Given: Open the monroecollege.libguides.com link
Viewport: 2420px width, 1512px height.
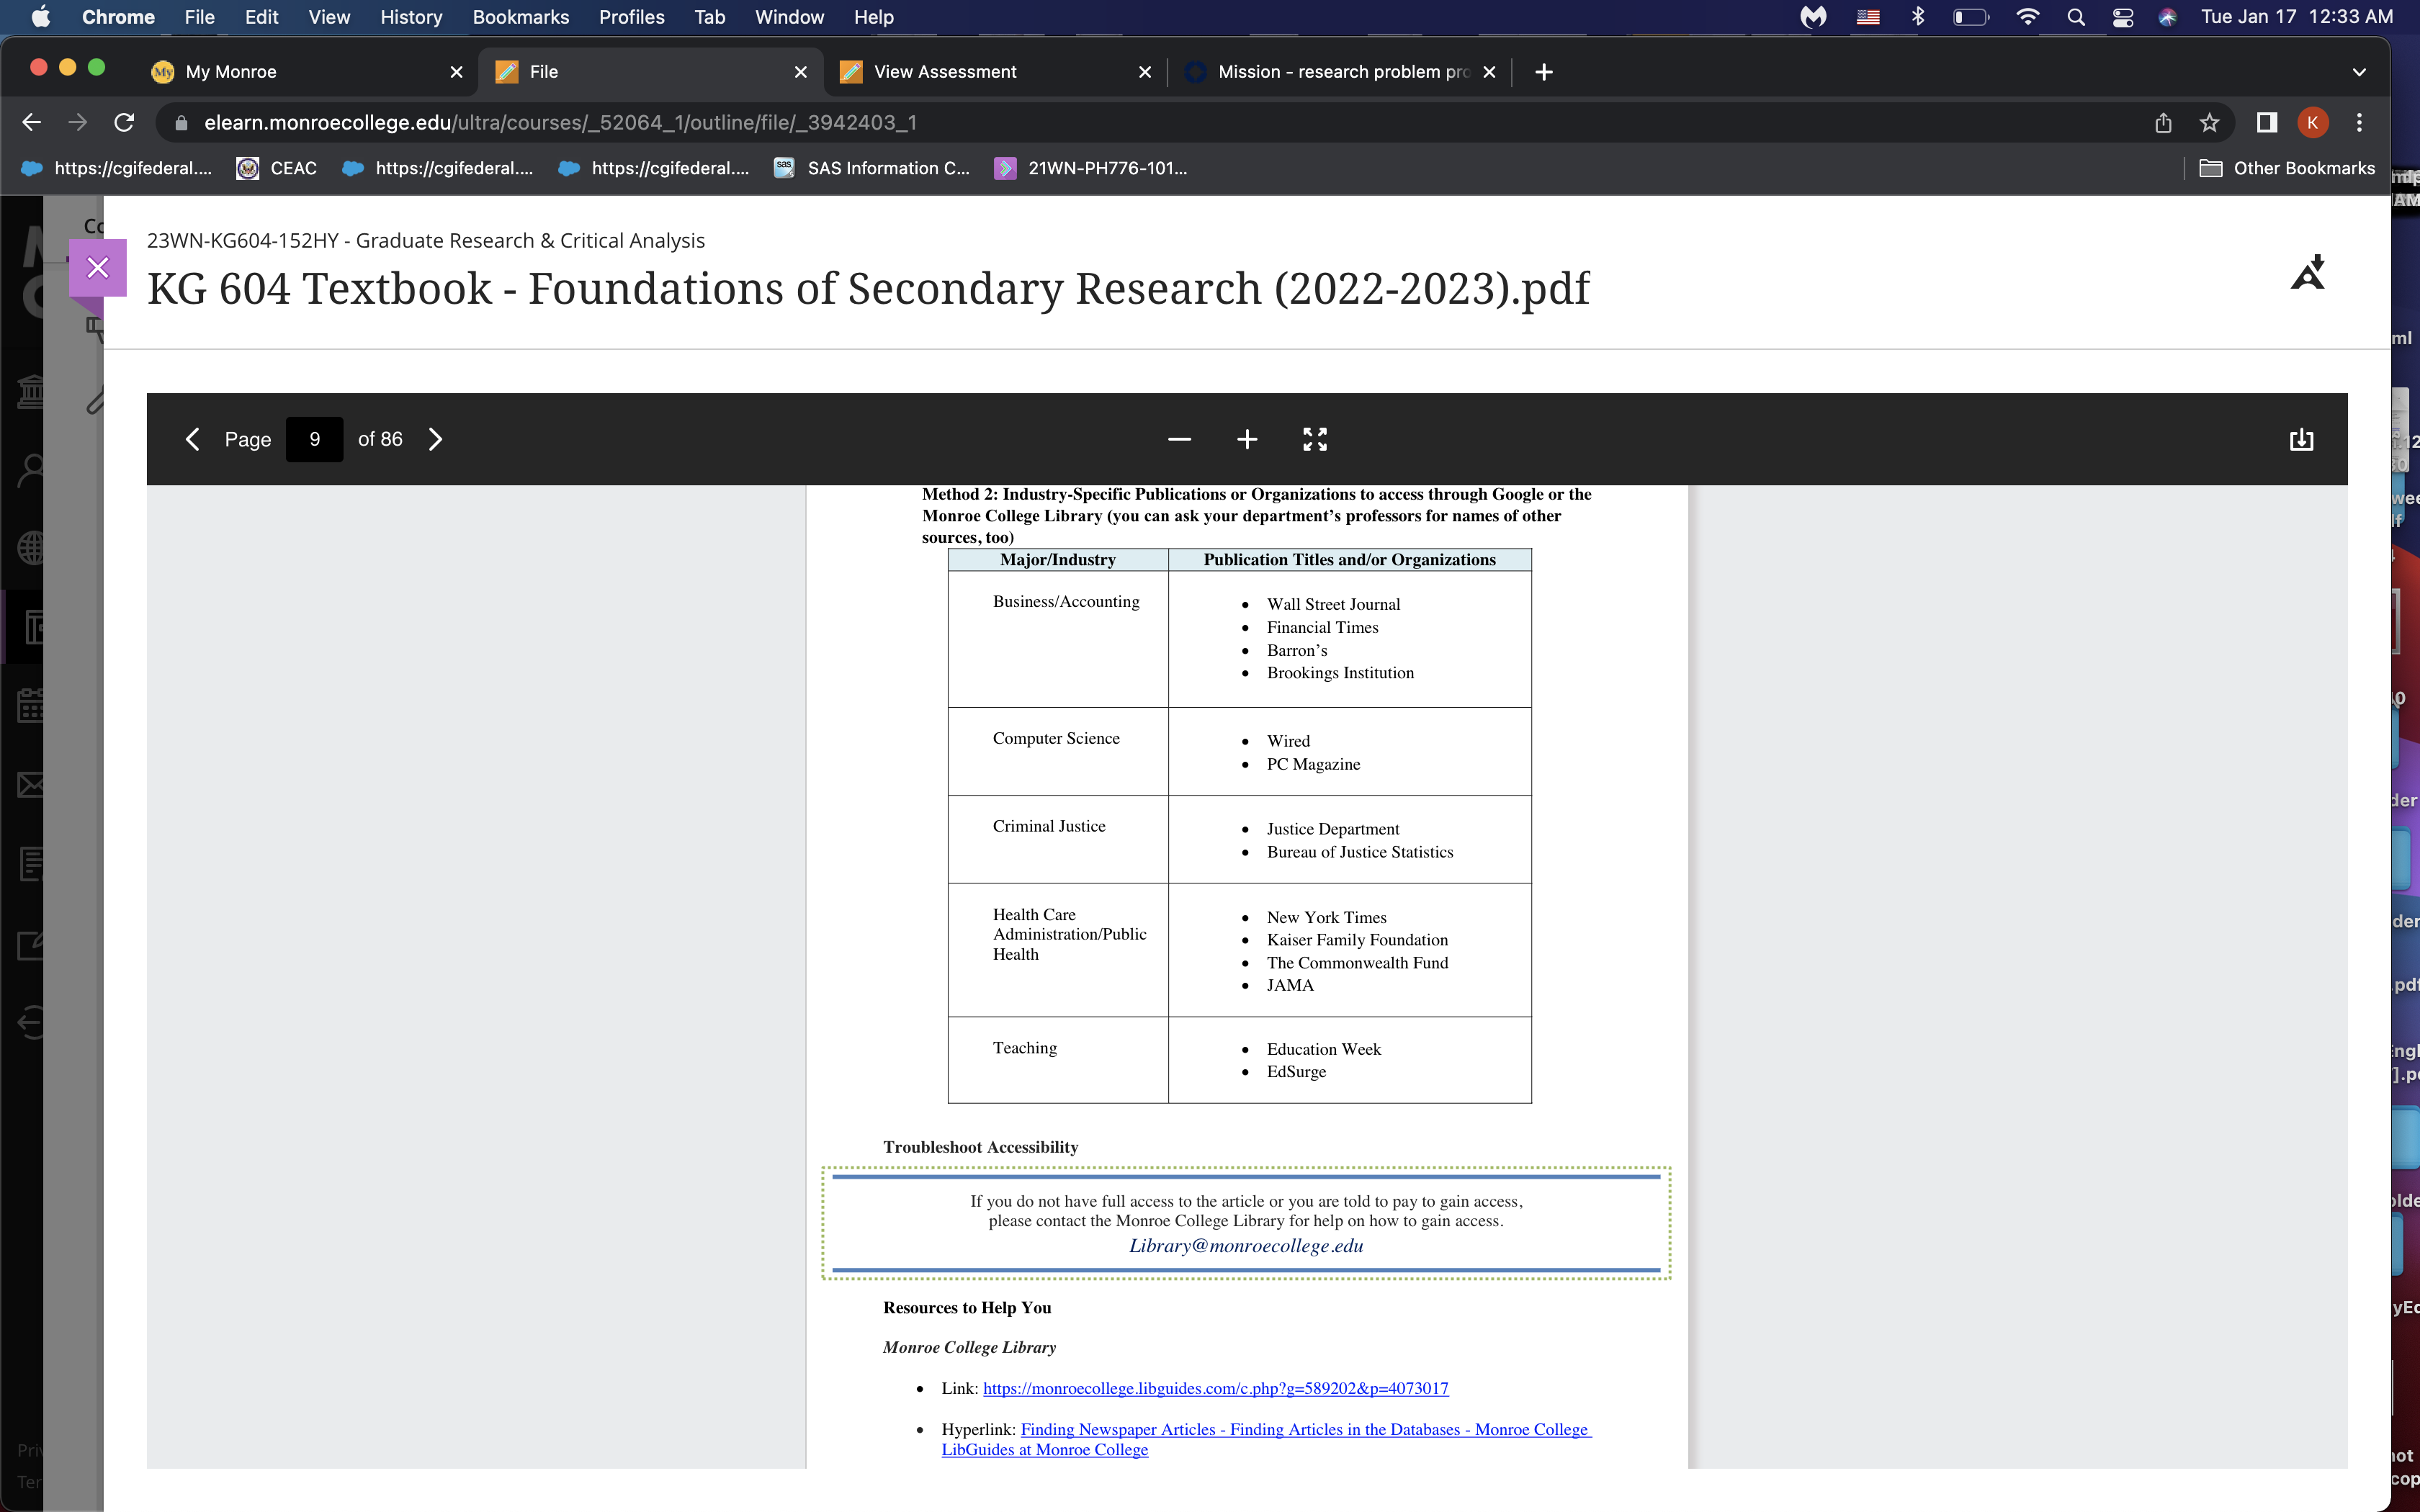Looking at the screenshot, I should pos(1215,1388).
